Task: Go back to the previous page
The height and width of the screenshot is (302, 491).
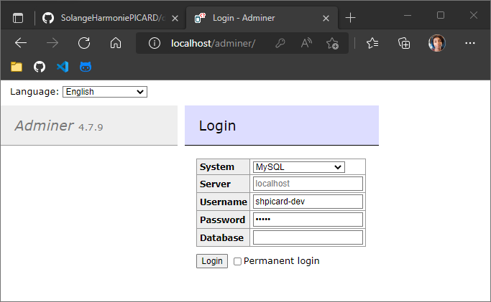Action: [x=21, y=43]
